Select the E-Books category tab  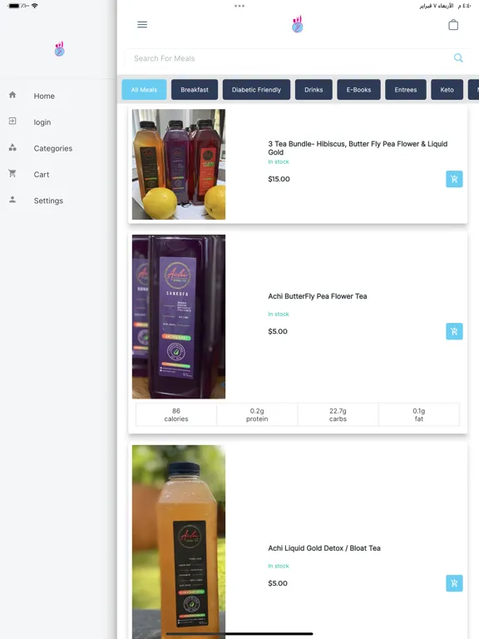(359, 90)
